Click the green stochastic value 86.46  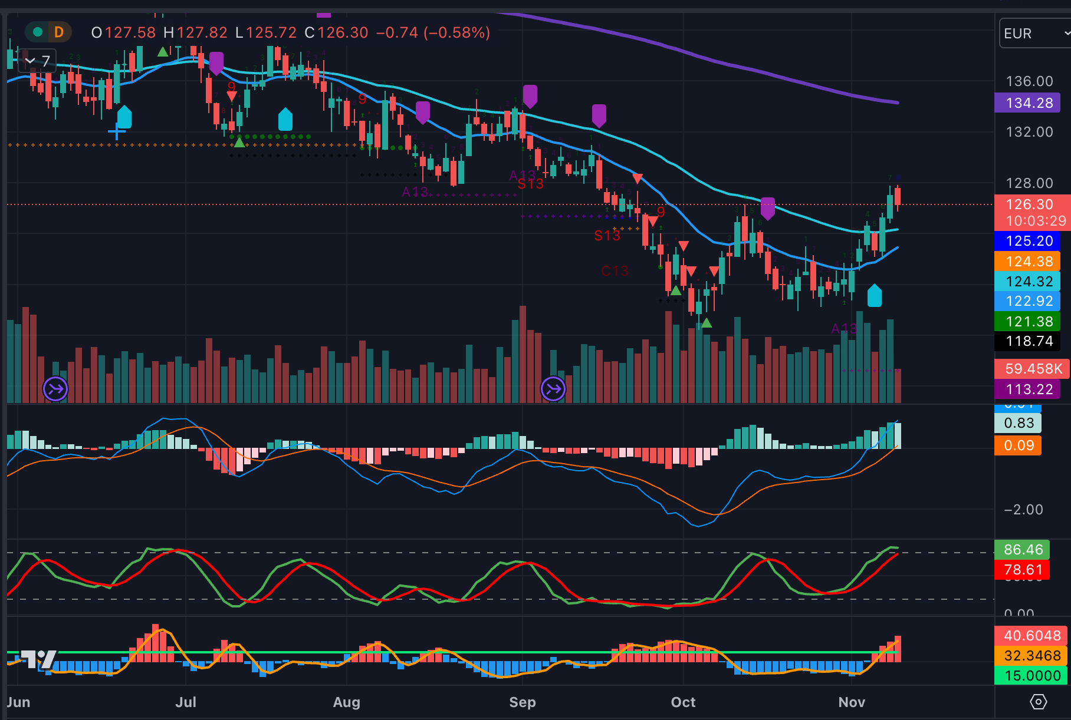click(x=1022, y=550)
